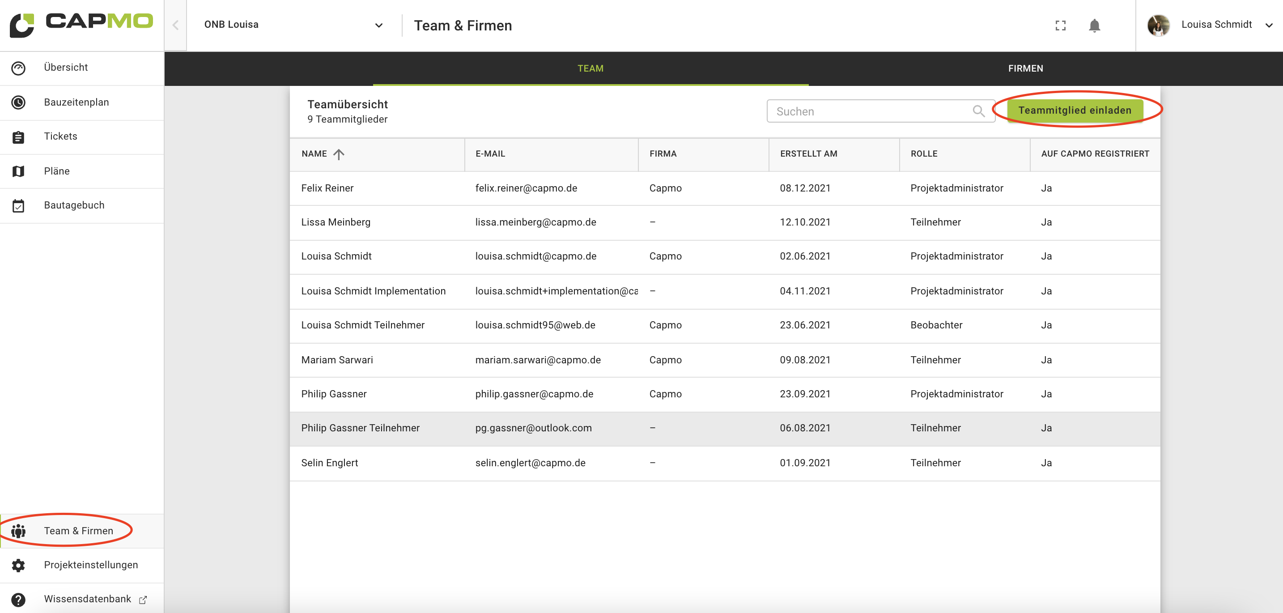Collapse sidebar with left chevron
The image size is (1283, 613).
click(x=175, y=25)
